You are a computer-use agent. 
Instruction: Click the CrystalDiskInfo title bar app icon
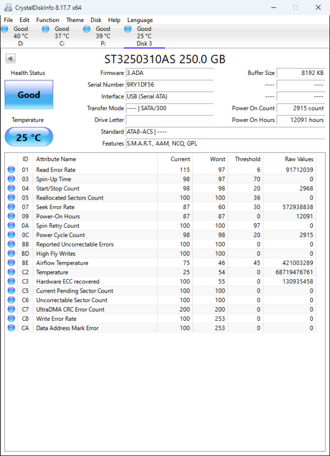(8, 8)
